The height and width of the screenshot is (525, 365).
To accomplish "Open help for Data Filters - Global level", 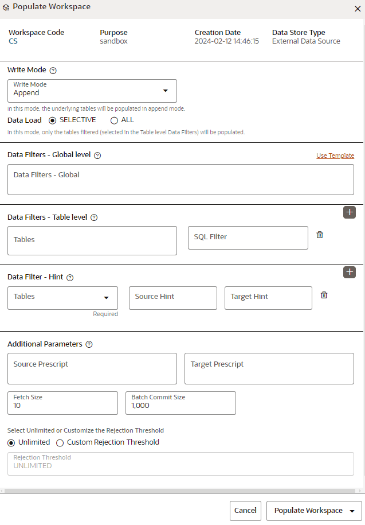I will [x=97, y=155].
